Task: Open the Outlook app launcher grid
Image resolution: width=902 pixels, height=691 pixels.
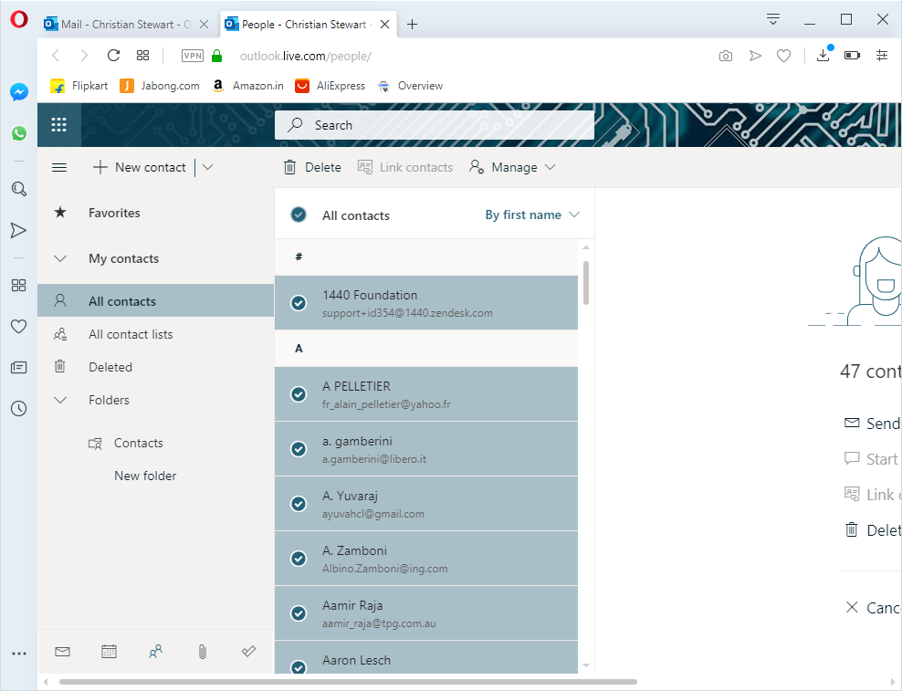Action: click(x=58, y=125)
